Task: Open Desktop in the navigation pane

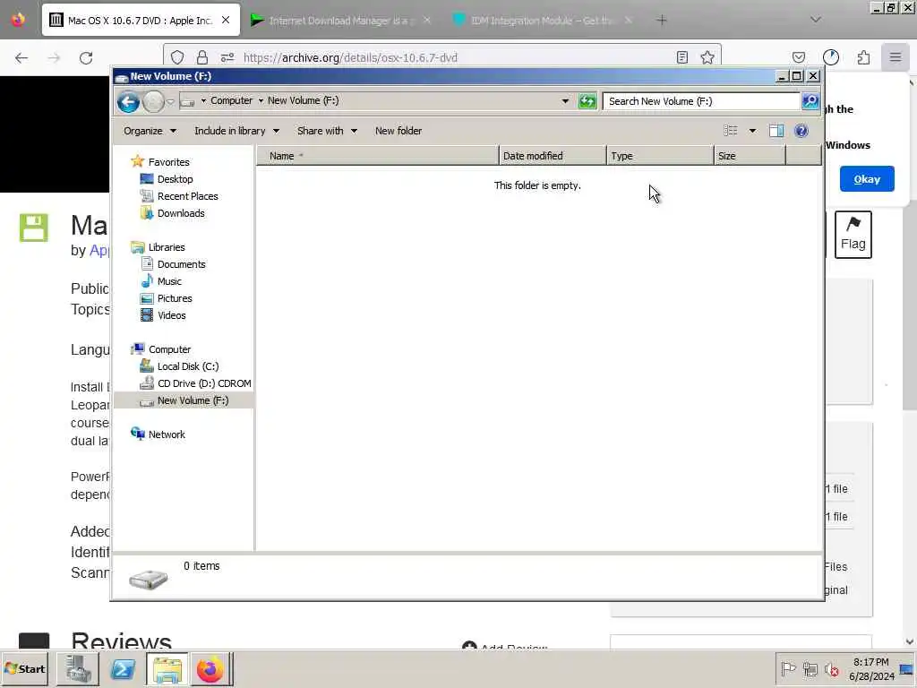Action: click(x=175, y=179)
